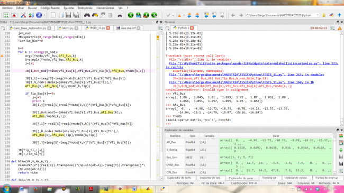Close the Python 1 terminal tab
Image resolution: width=344 pixels, height=193 pixels.
pyautogui.click(x=192, y=28)
